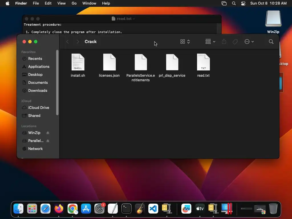
Task: Open the Apple menu
Action: 7,3
